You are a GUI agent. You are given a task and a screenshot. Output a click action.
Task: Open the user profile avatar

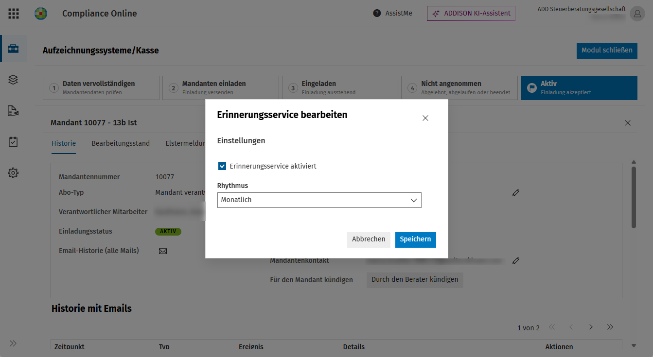coord(636,14)
